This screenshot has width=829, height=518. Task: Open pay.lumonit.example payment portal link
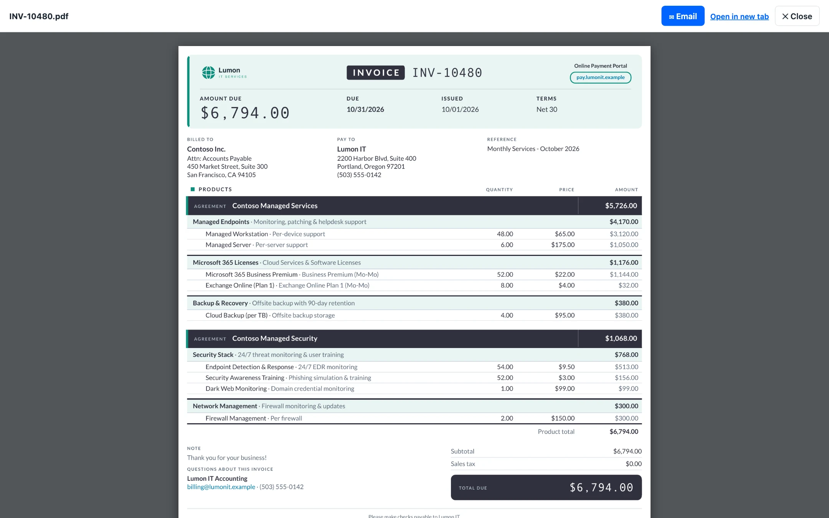coord(600,78)
